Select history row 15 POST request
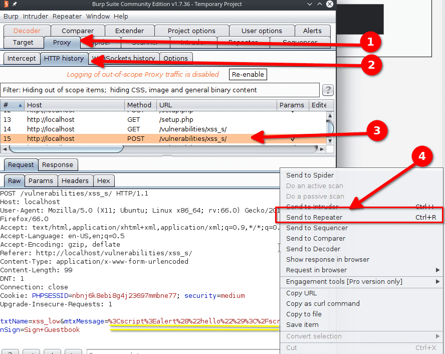Image resolution: width=445 pixels, height=354 pixels. click(163, 139)
